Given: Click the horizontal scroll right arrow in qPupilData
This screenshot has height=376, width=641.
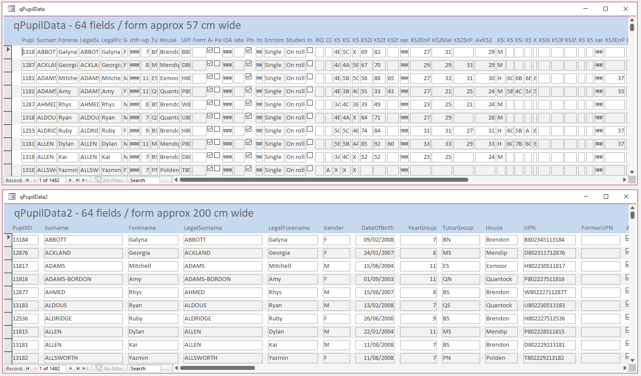Looking at the screenshot, I should 624,180.
